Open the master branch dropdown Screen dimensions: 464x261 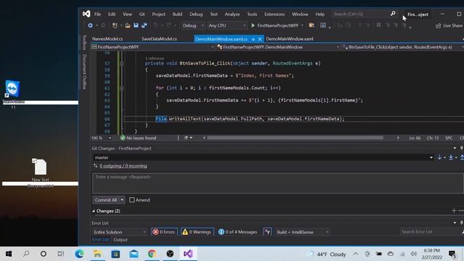pos(263,157)
